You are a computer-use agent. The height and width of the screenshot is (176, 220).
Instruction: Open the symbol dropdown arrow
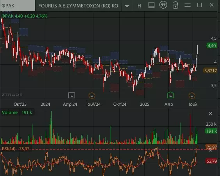[127, 6]
